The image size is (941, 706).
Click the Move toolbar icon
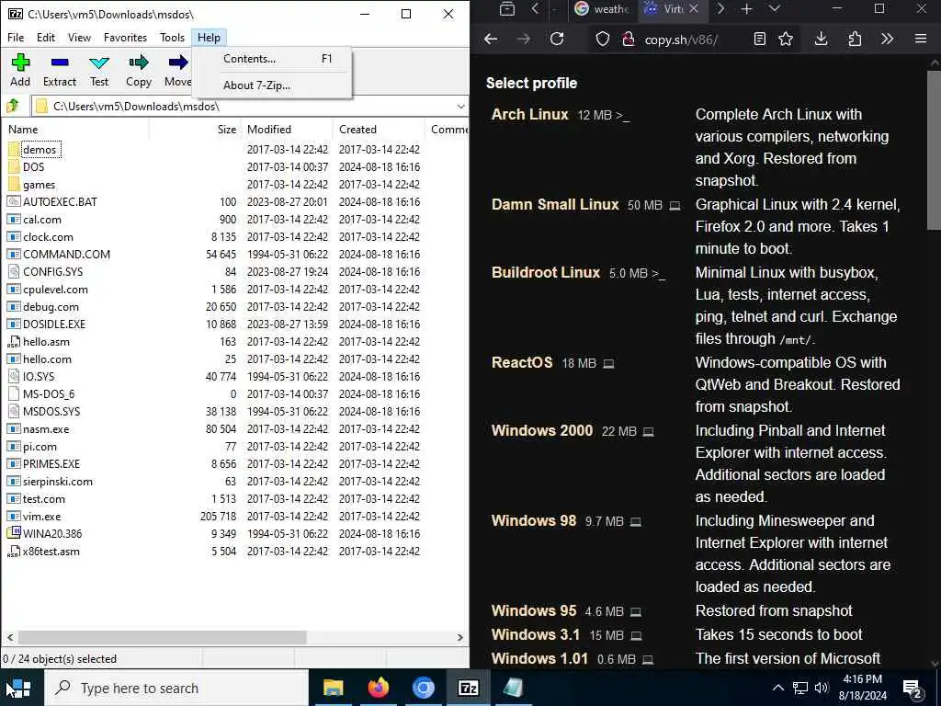(177, 63)
